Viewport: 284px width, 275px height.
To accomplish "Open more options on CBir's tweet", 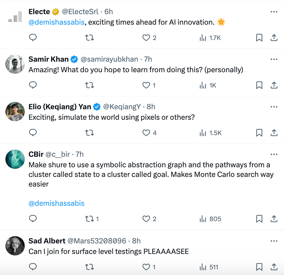I will tap(274, 154).
